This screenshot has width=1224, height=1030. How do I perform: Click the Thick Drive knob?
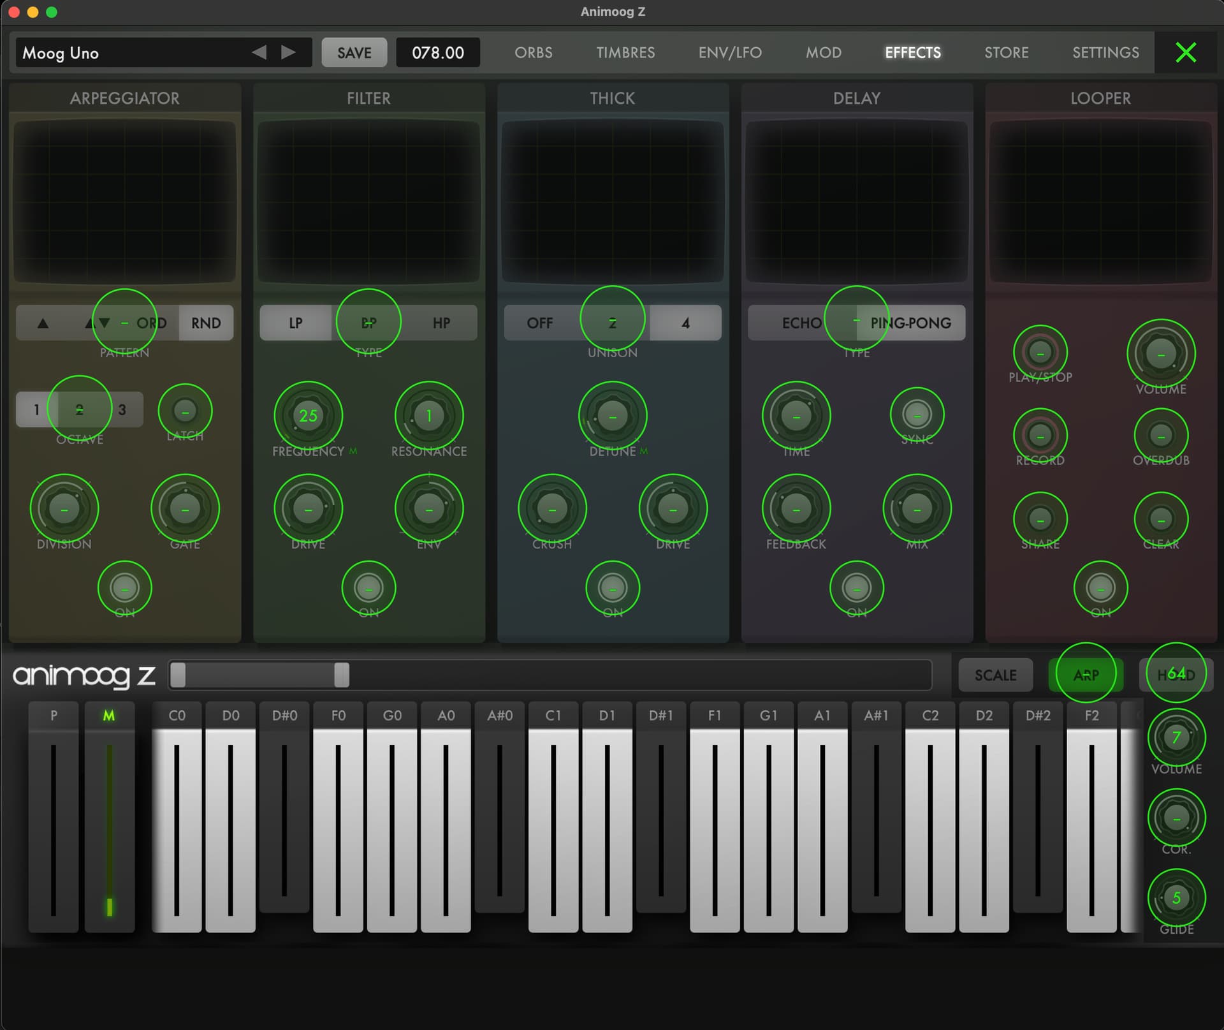point(673,509)
